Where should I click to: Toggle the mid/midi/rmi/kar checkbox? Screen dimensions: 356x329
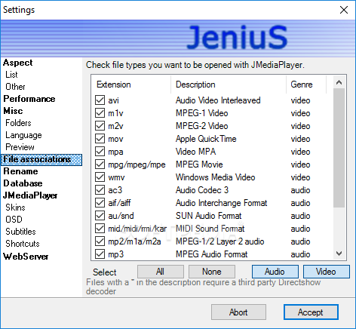pos(100,229)
